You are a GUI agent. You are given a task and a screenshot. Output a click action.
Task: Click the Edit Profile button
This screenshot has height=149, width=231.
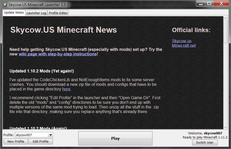40,141
